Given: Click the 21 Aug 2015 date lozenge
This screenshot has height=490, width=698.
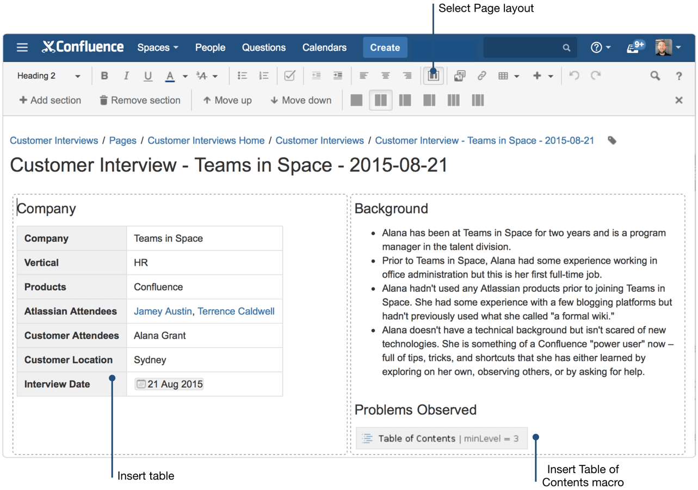Looking at the screenshot, I should 169,384.
